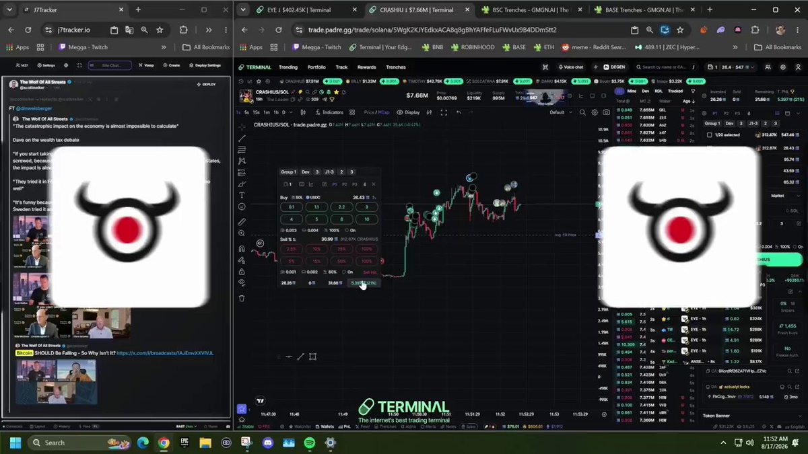Open the Trenches tab in Terminal

(x=396, y=67)
